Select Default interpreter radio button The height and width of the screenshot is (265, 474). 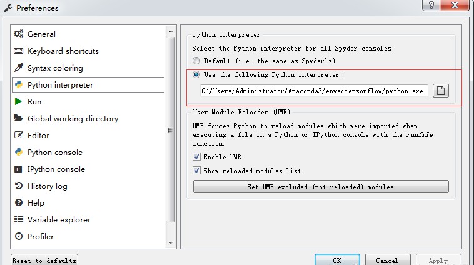click(x=196, y=61)
